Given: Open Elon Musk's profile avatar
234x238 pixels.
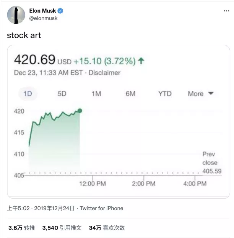Looking at the screenshot, I should click(x=16, y=15).
